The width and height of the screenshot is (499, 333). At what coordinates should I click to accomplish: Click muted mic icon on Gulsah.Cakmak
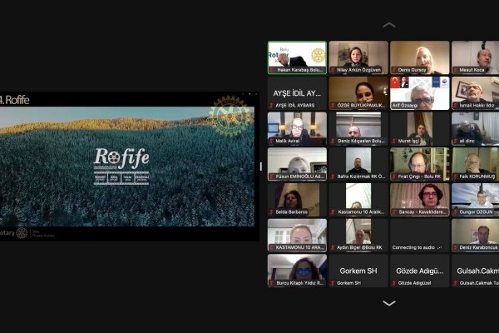point(456,283)
